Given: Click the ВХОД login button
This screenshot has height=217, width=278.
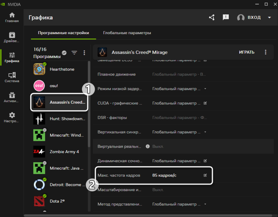Looking at the screenshot, I should click(254, 17).
